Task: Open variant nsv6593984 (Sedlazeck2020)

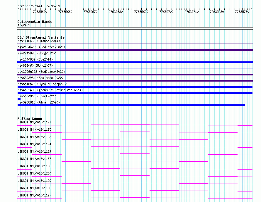Action: [x=40, y=78]
